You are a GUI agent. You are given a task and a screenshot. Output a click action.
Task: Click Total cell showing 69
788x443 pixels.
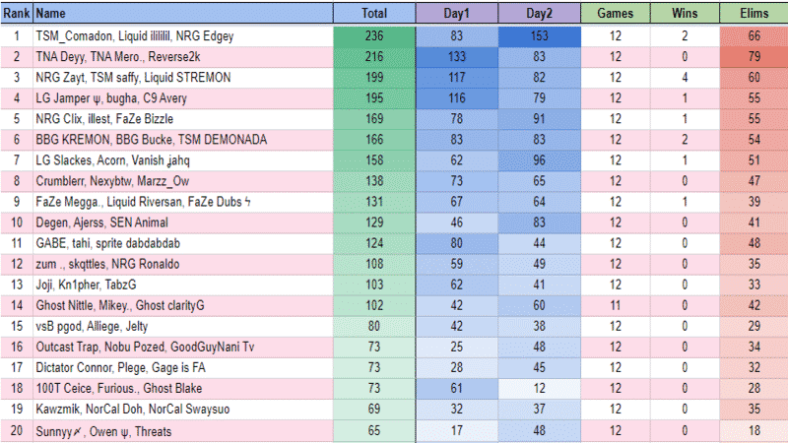[x=374, y=410]
